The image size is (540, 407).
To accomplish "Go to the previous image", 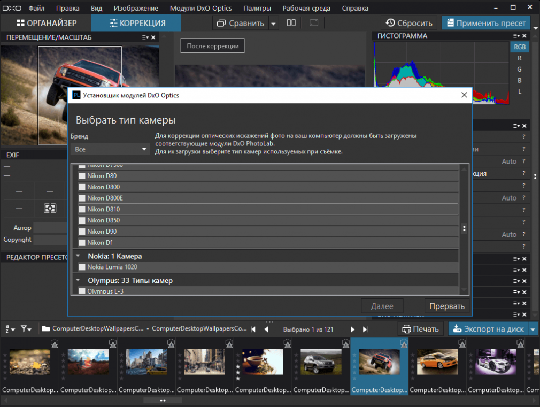I will point(266,329).
